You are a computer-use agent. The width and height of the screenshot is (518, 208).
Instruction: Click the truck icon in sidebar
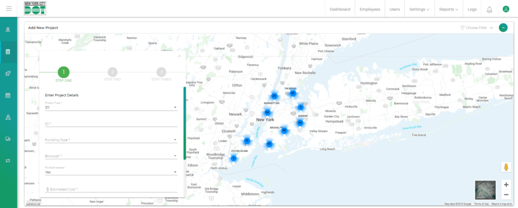coord(8,139)
